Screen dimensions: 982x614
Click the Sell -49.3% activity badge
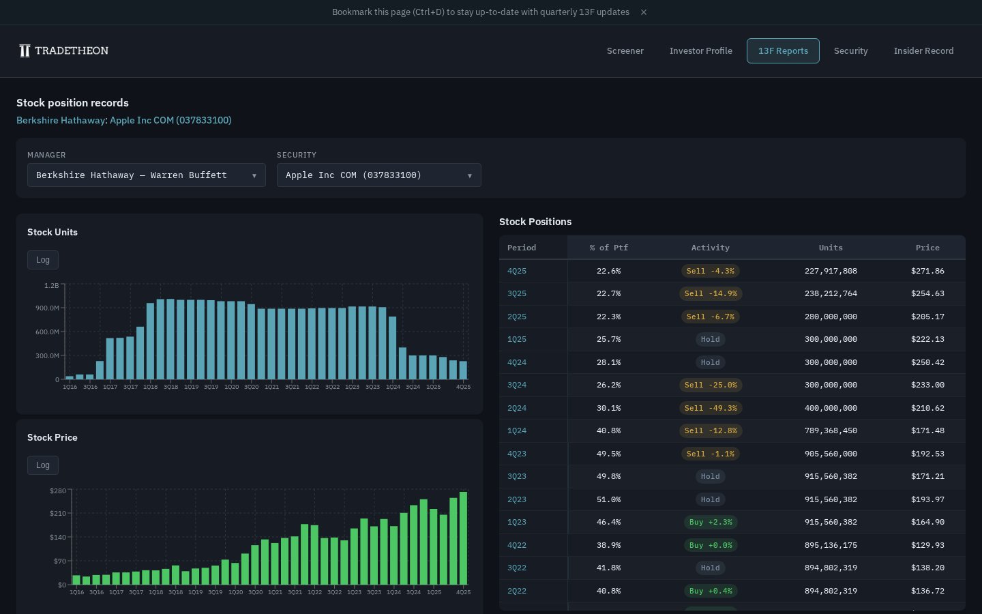[711, 408]
